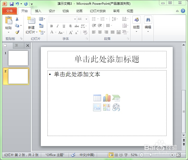Start Slide Show view from status bar
This screenshot has width=188, height=160.
(126, 155)
